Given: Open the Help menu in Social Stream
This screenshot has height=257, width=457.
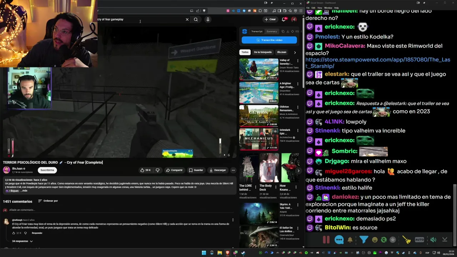Looking at the screenshot, I should point(337,7).
